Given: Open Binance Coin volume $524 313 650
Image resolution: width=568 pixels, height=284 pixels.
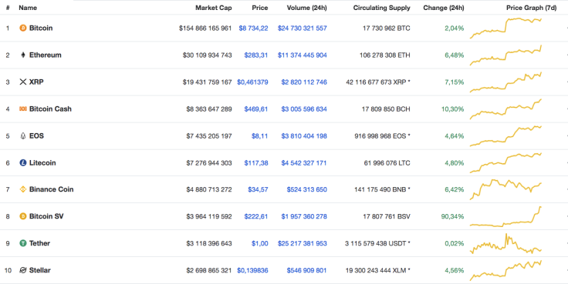Looking at the screenshot, I should pyautogui.click(x=307, y=189).
